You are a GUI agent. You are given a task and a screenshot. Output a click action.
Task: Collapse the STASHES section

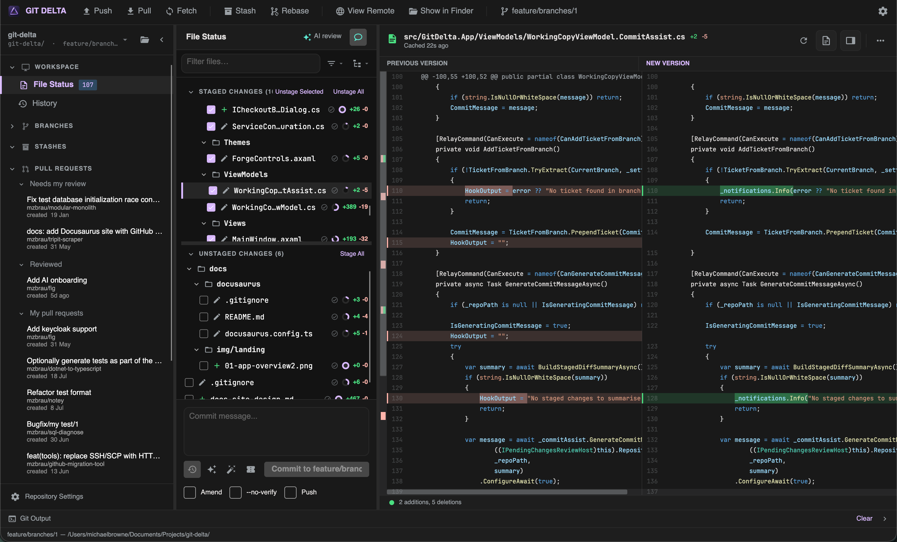click(x=13, y=147)
